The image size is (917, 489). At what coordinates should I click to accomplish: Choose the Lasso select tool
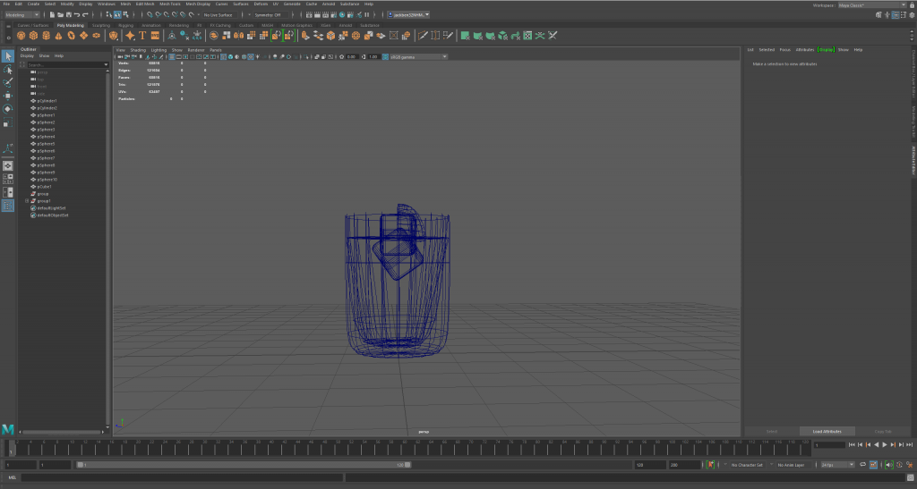point(8,69)
